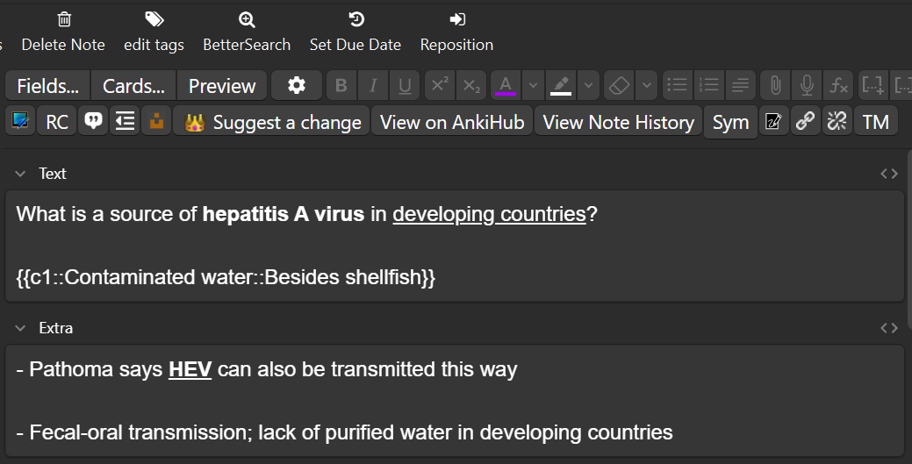
Task: Click the Delete Note trash icon
Action: (x=64, y=20)
